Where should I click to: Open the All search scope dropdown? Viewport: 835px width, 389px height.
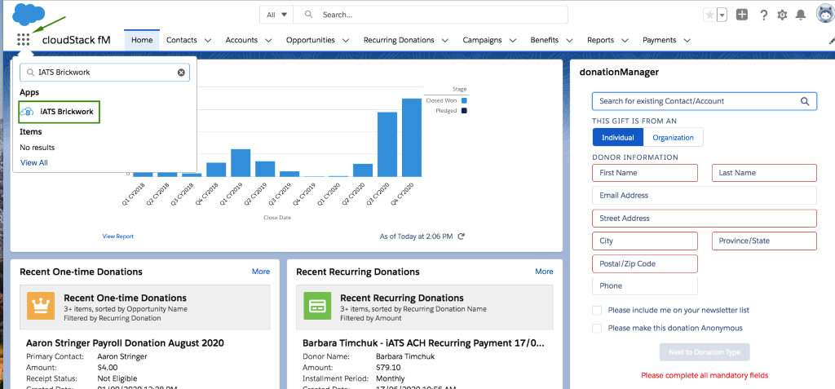point(276,15)
